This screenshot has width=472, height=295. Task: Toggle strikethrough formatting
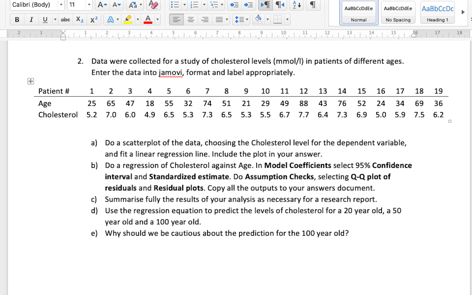click(x=65, y=20)
